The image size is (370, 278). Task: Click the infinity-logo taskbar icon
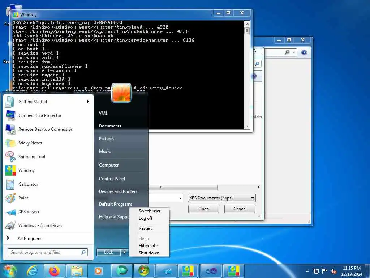point(211,271)
